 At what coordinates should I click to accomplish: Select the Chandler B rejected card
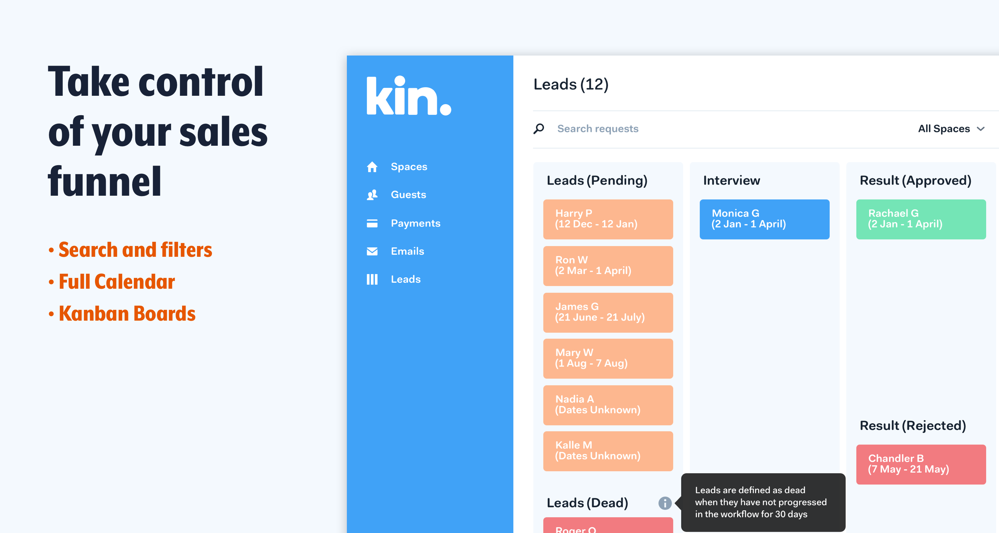point(921,464)
